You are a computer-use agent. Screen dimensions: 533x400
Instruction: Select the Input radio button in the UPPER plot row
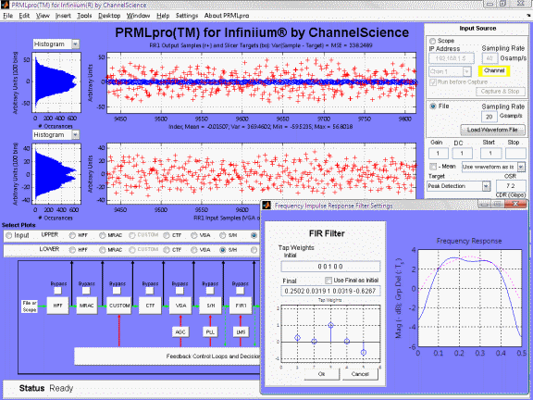pos(9,235)
